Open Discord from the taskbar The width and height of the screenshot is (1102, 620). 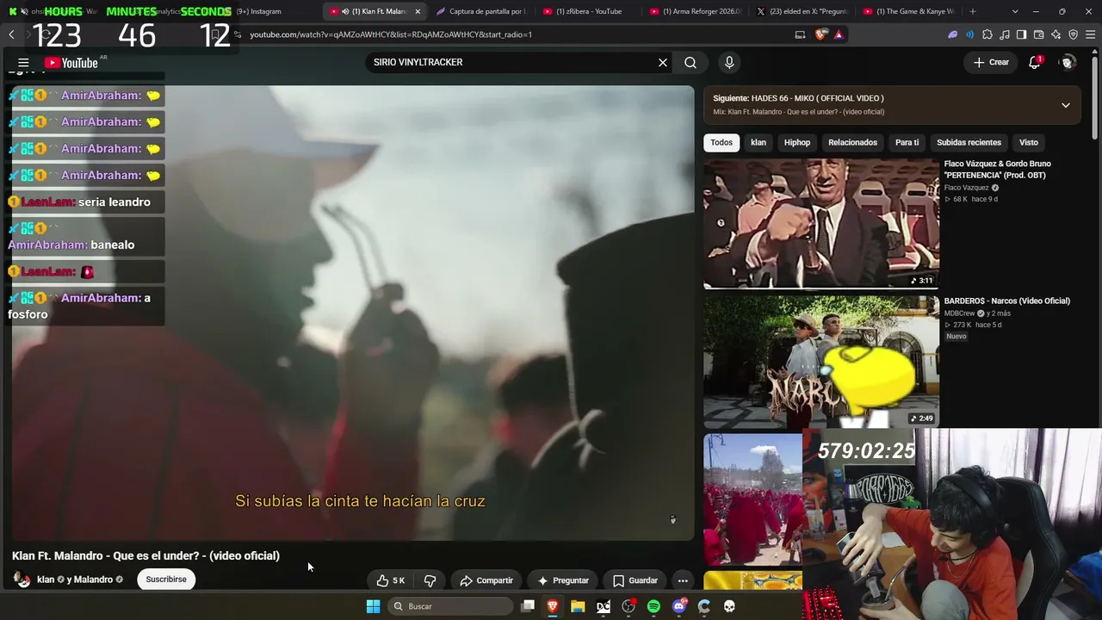click(679, 606)
